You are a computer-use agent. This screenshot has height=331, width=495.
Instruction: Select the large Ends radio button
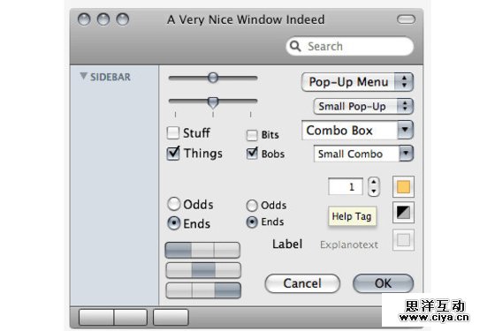(173, 223)
